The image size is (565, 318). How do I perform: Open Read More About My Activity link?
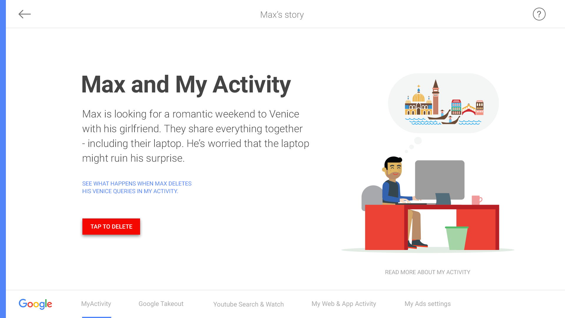[x=427, y=272]
